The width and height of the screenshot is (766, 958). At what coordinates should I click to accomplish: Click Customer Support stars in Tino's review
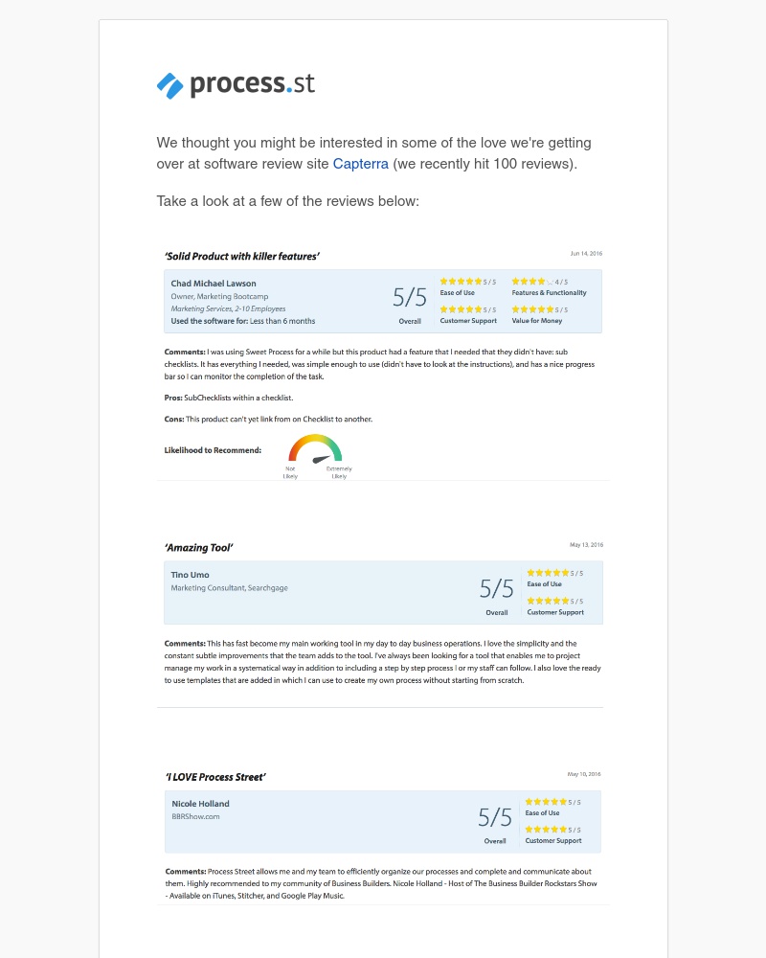coord(548,602)
